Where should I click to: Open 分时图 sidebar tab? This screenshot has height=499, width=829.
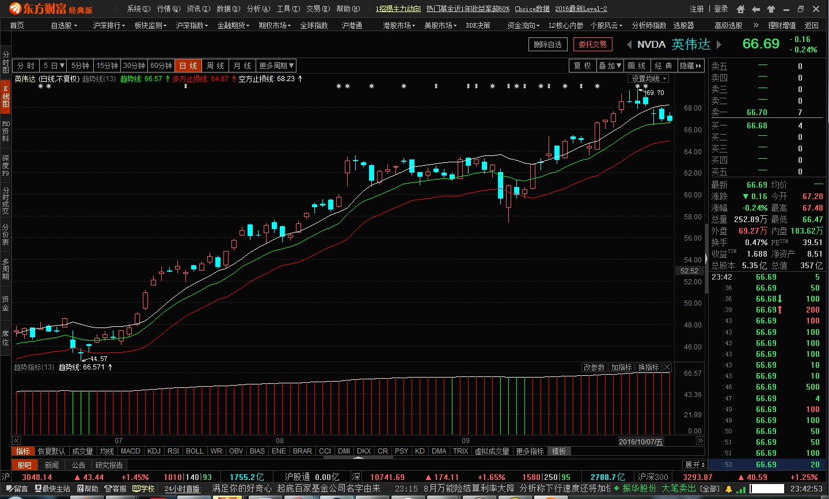click(6, 62)
